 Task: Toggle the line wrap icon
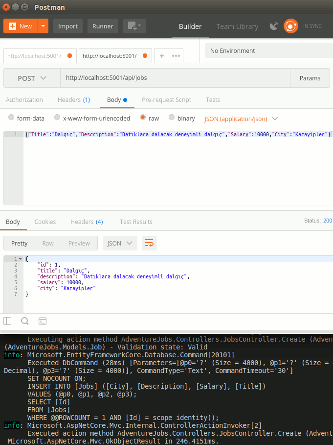click(149, 243)
